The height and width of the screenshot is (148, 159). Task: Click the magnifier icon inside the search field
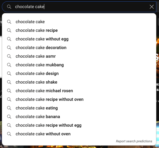(x=9, y=7)
